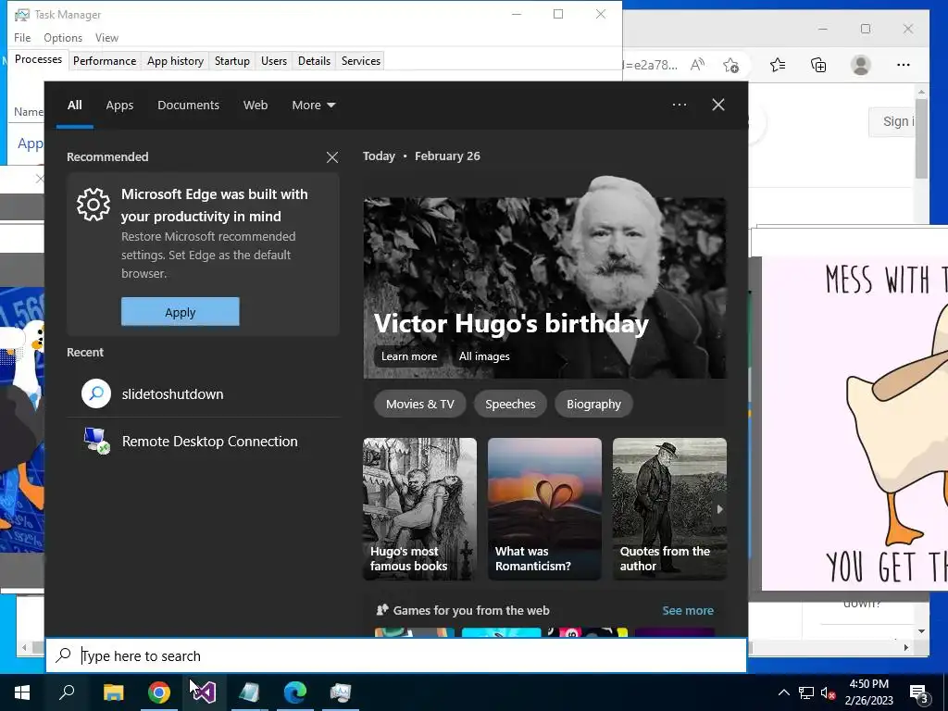Open File Explorer from the taskbar
Screen dimensions: 948x711
click(x=113, y=692)
